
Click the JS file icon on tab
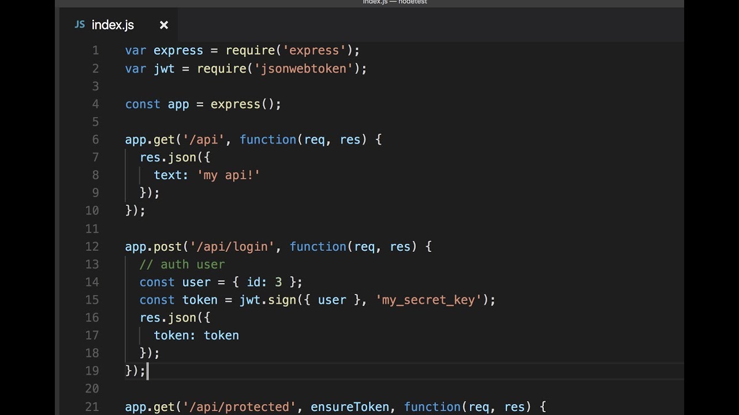tap(80, 25)
